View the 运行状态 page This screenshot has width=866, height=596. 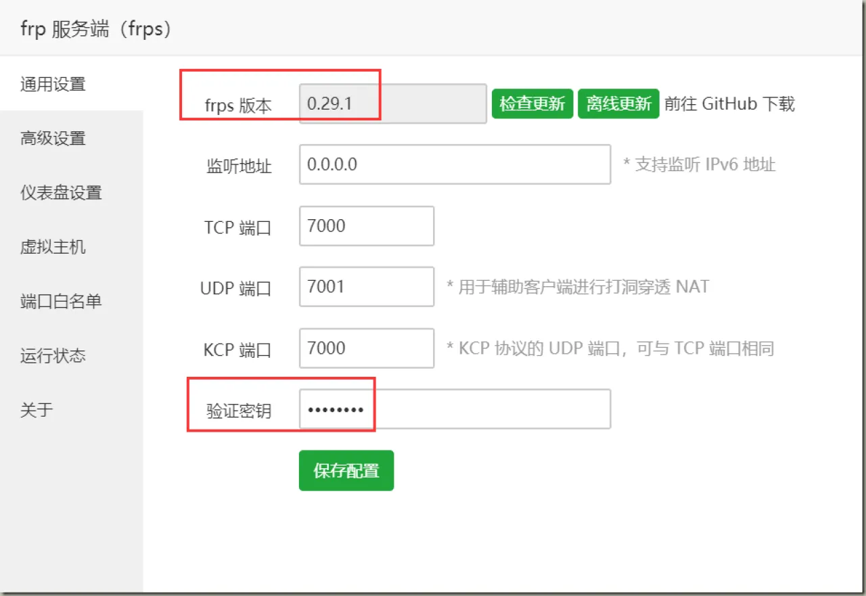point(53,355)
